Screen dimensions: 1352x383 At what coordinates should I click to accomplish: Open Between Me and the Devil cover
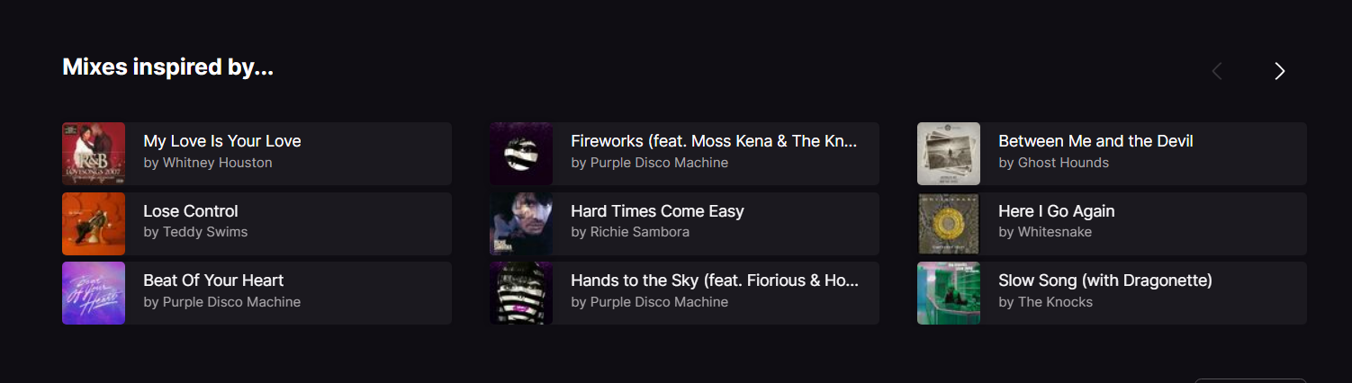(x=949, y=154)
